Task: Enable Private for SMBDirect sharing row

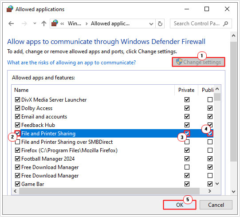Action: coord(187,142)
